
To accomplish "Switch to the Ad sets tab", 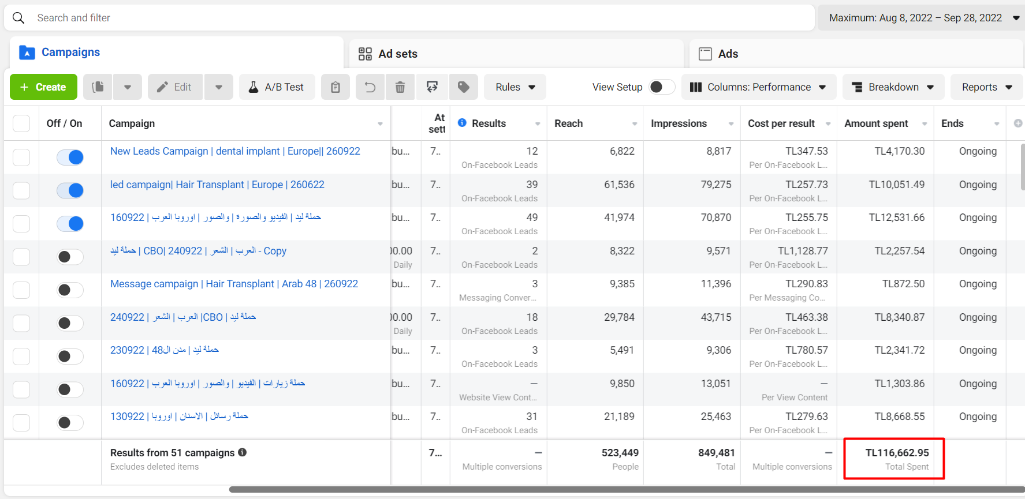I will click(x=397, y=54).
